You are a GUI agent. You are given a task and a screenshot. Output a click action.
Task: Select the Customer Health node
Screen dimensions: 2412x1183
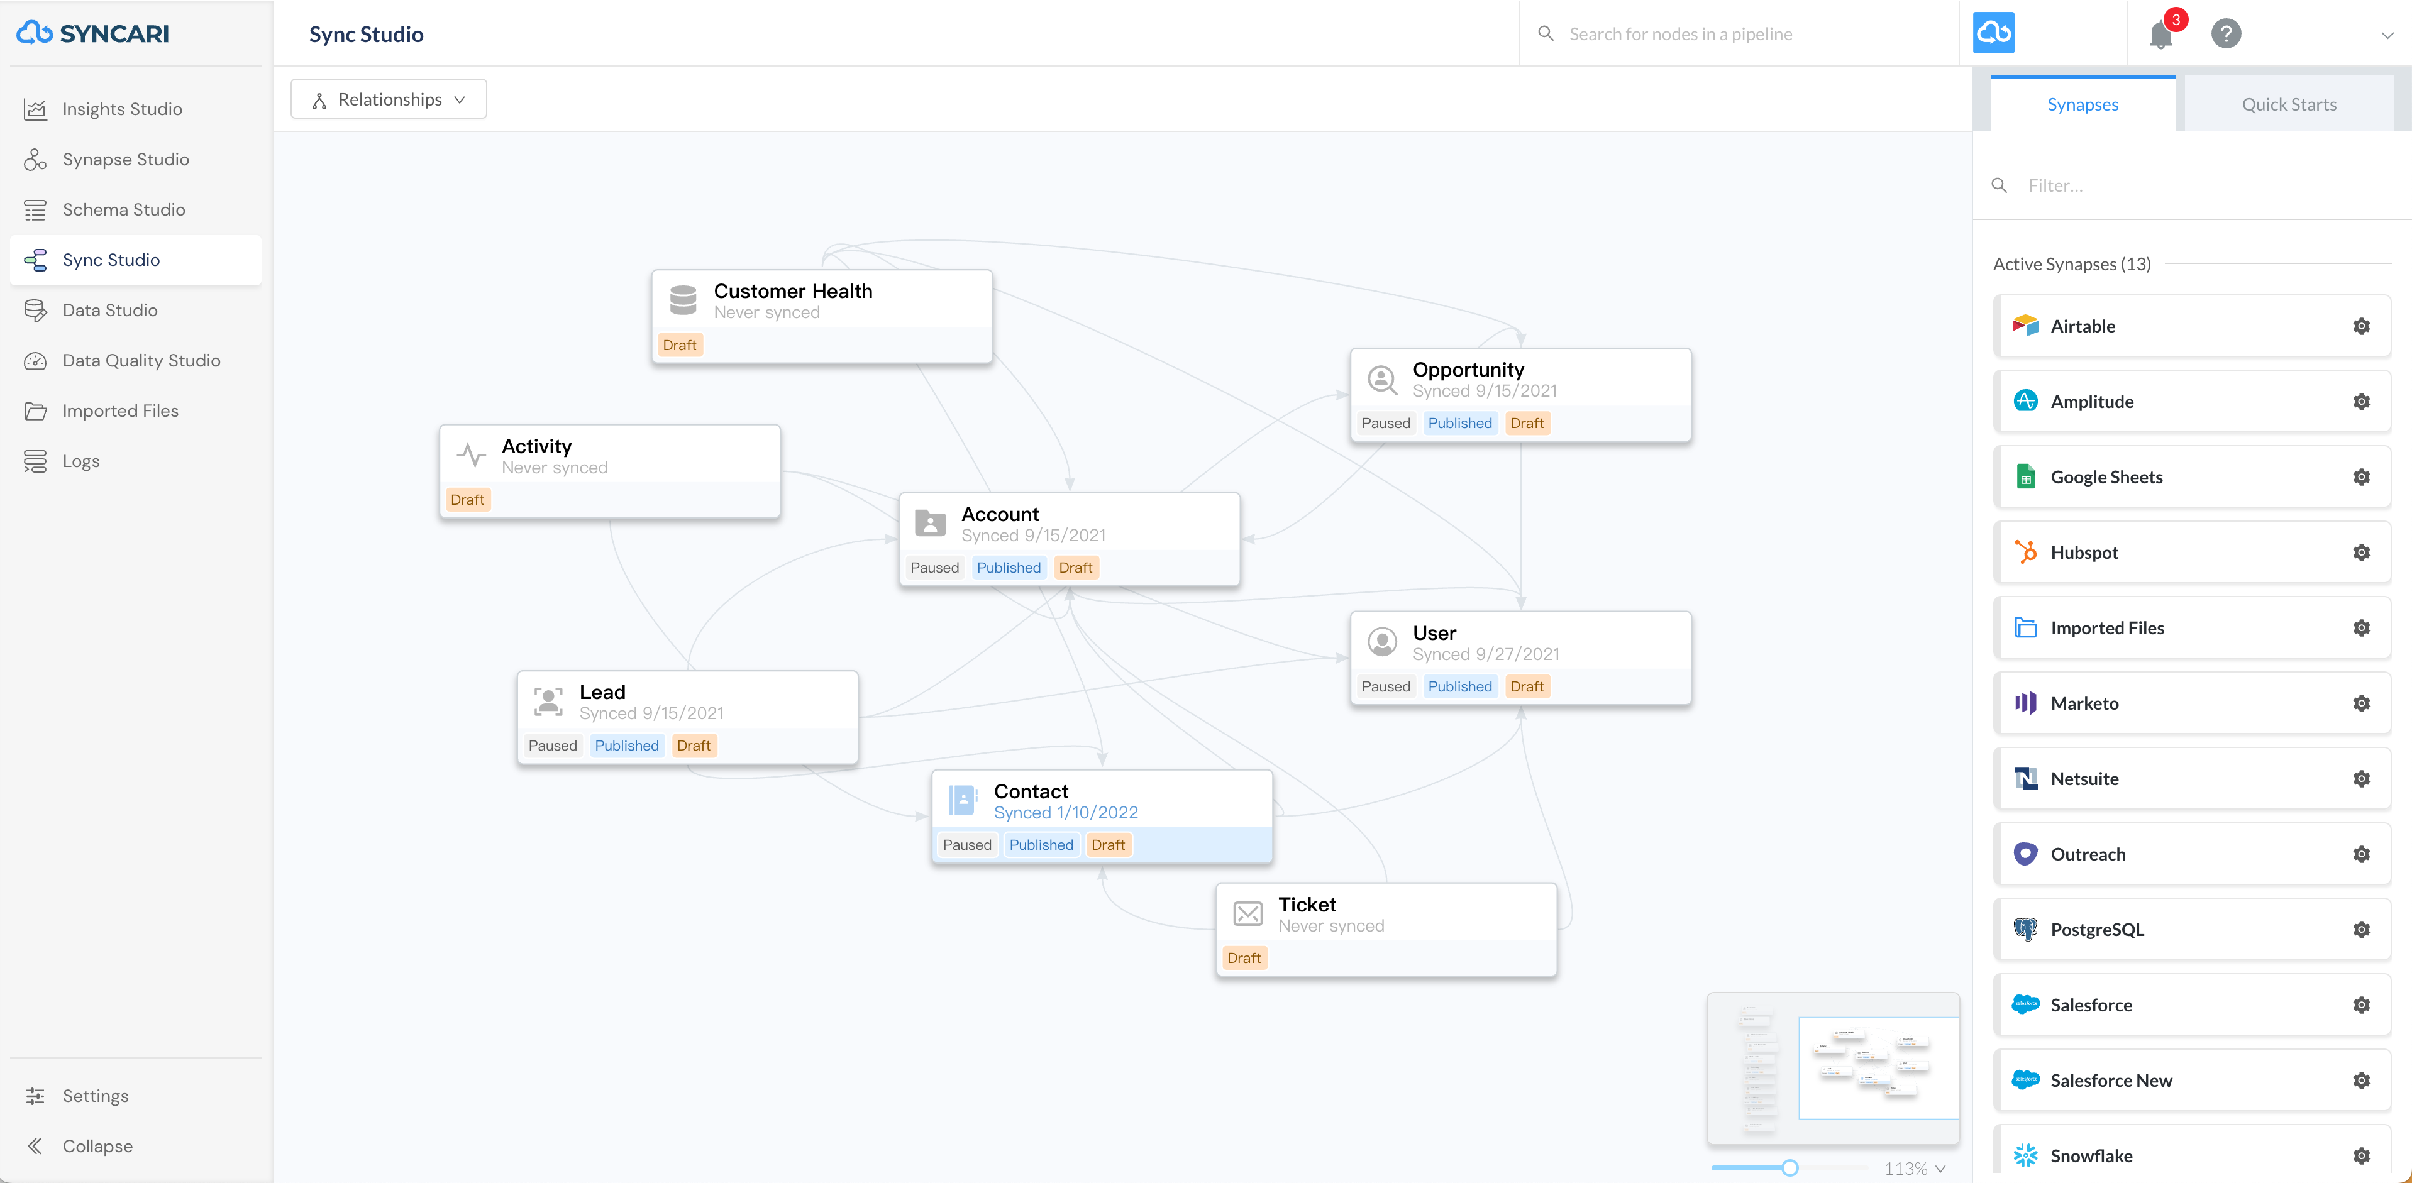point(821,317)
